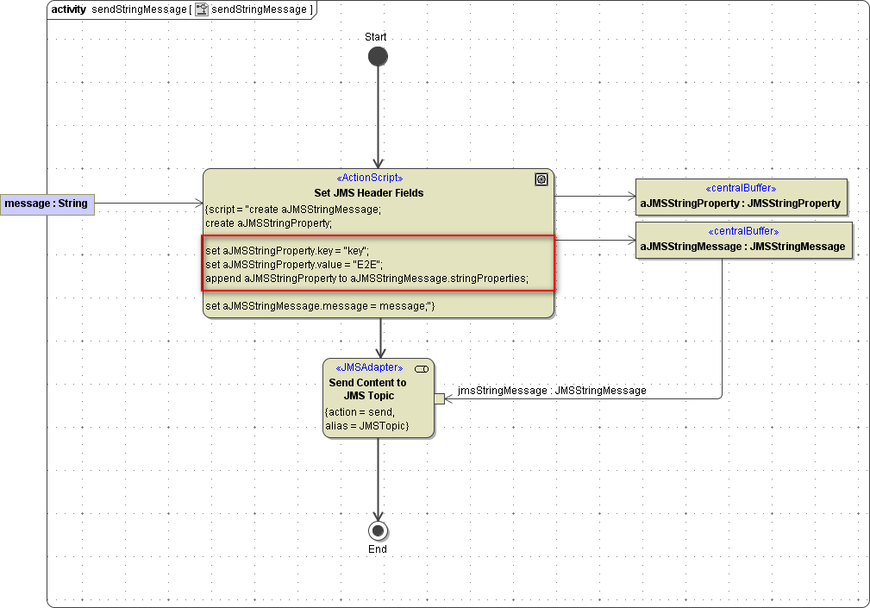Click the «ActionScript» stereotype label
The width and height of the screenshot is (870, 608).
(x=369, y=179)
